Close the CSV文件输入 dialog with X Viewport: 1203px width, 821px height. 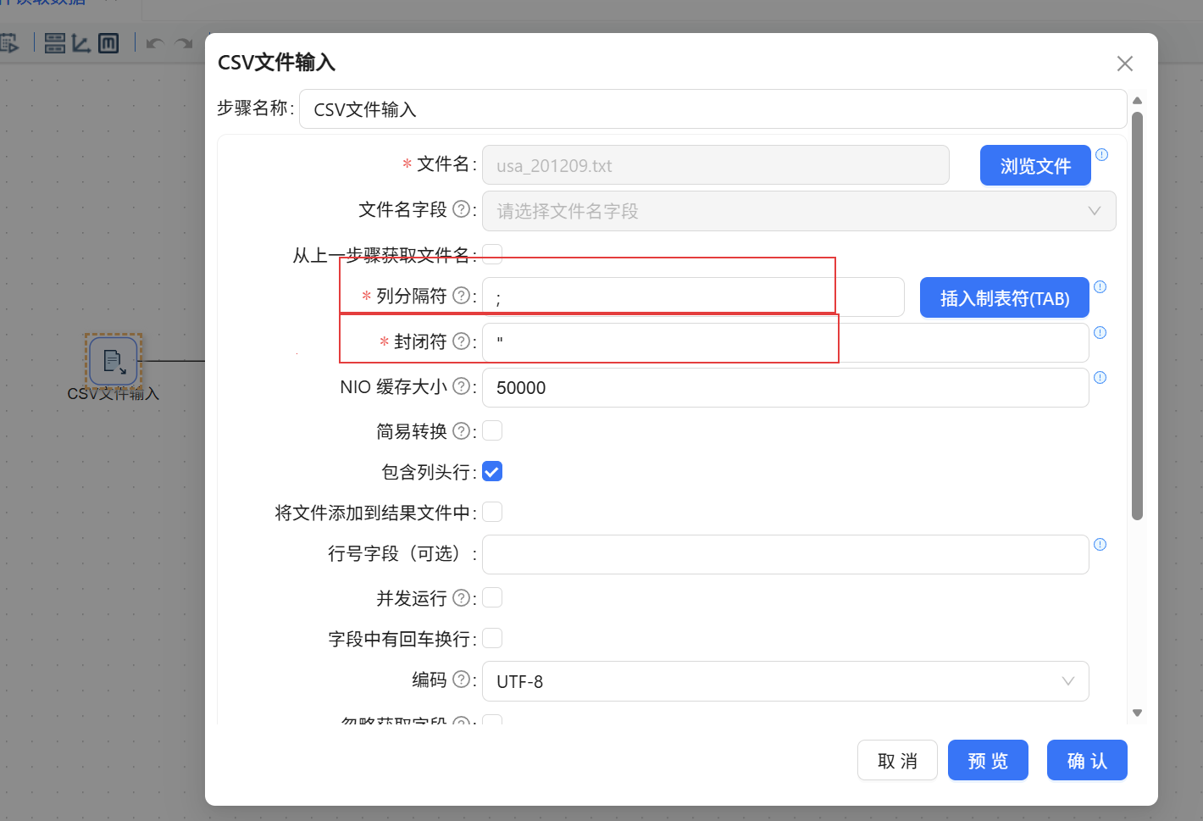1125,64
